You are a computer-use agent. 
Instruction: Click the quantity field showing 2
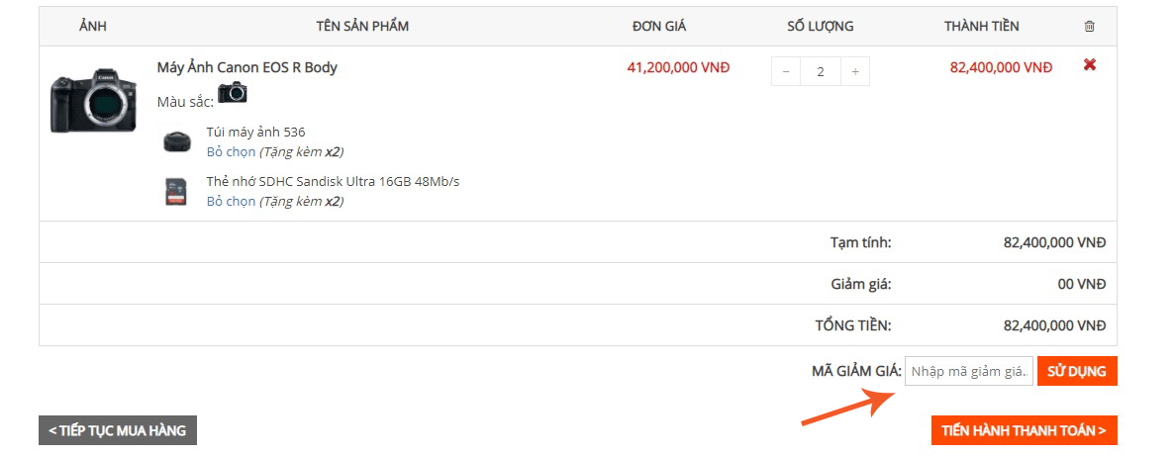coord(821,72)
